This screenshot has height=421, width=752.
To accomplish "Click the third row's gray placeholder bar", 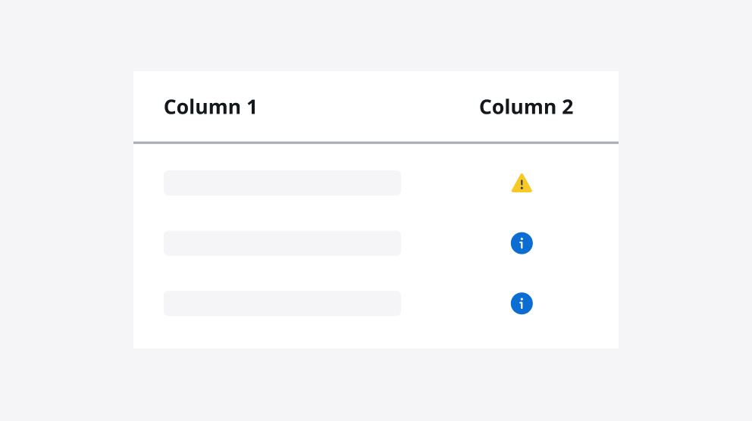I will pyautogui.click(x=282, y=303).
